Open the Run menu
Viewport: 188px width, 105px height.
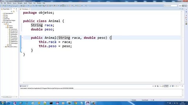[35, 3]
